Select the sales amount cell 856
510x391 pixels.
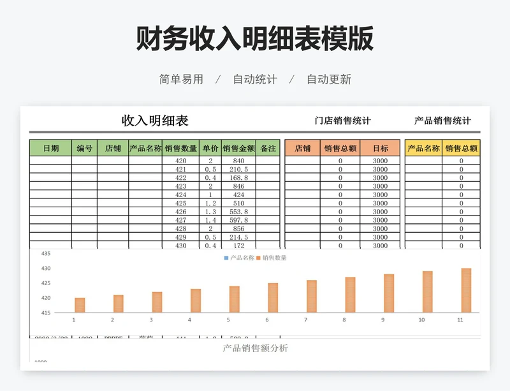[238, 228]
